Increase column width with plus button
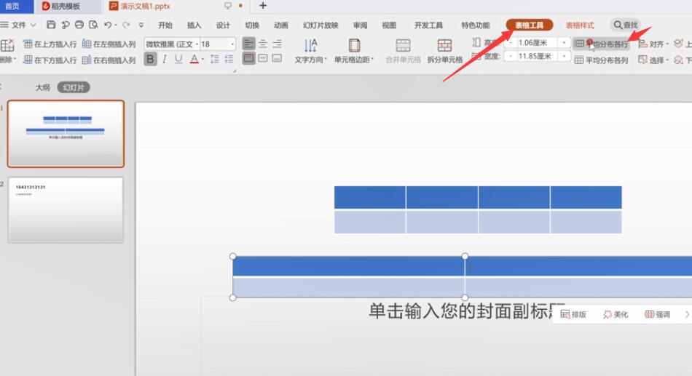 point(564,57)
